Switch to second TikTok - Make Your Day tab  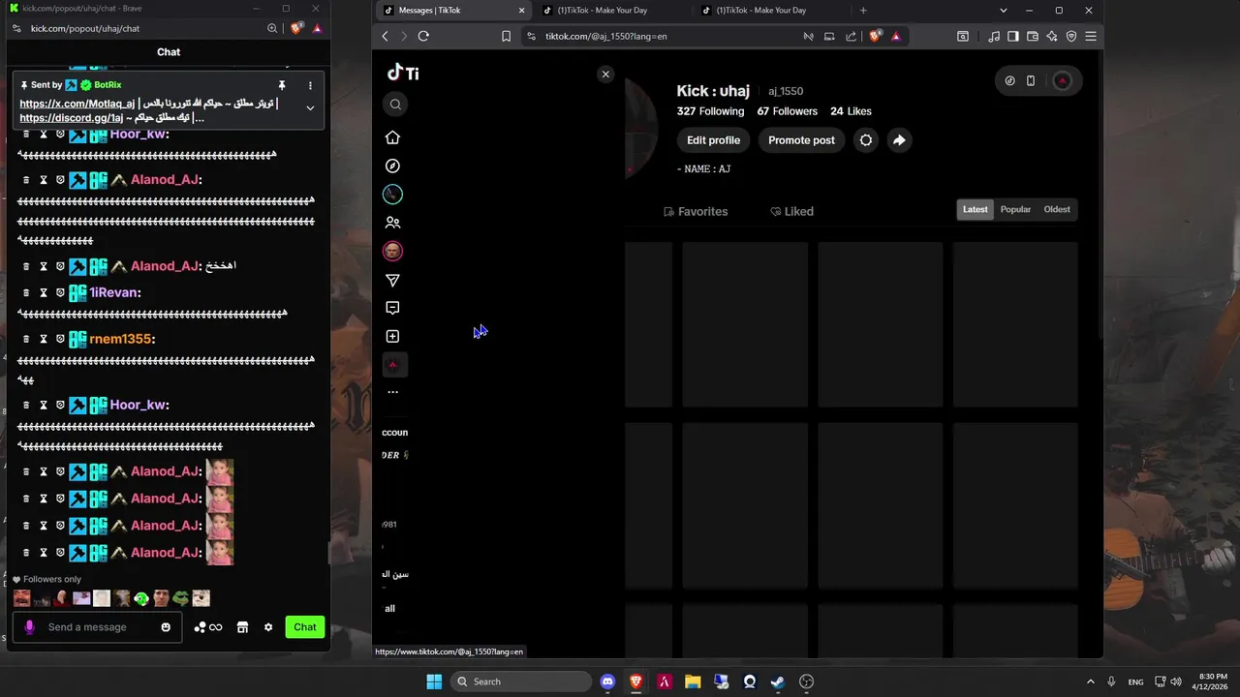click(770, 10)
